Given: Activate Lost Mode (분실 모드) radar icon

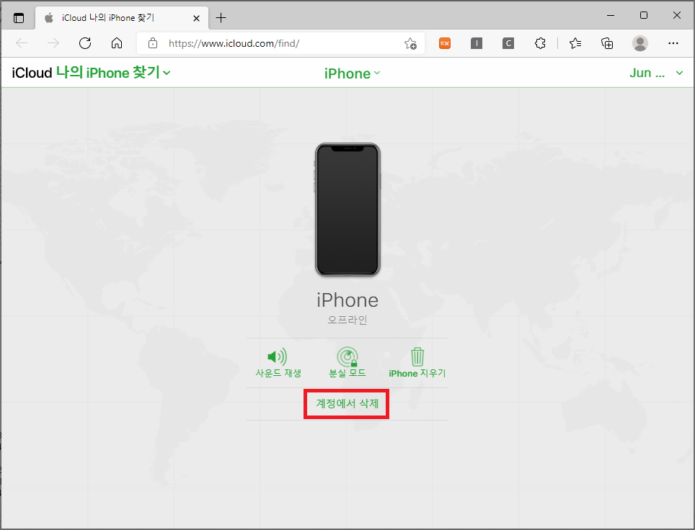Looking at the screenshot, I should coord(347,357).
